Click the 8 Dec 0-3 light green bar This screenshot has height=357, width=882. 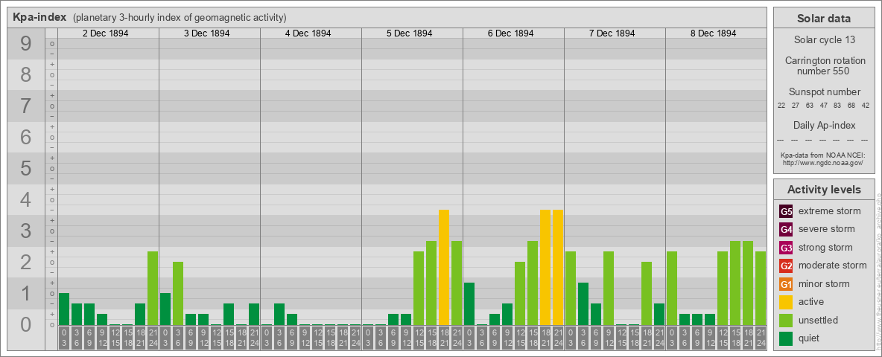(672, 288)
